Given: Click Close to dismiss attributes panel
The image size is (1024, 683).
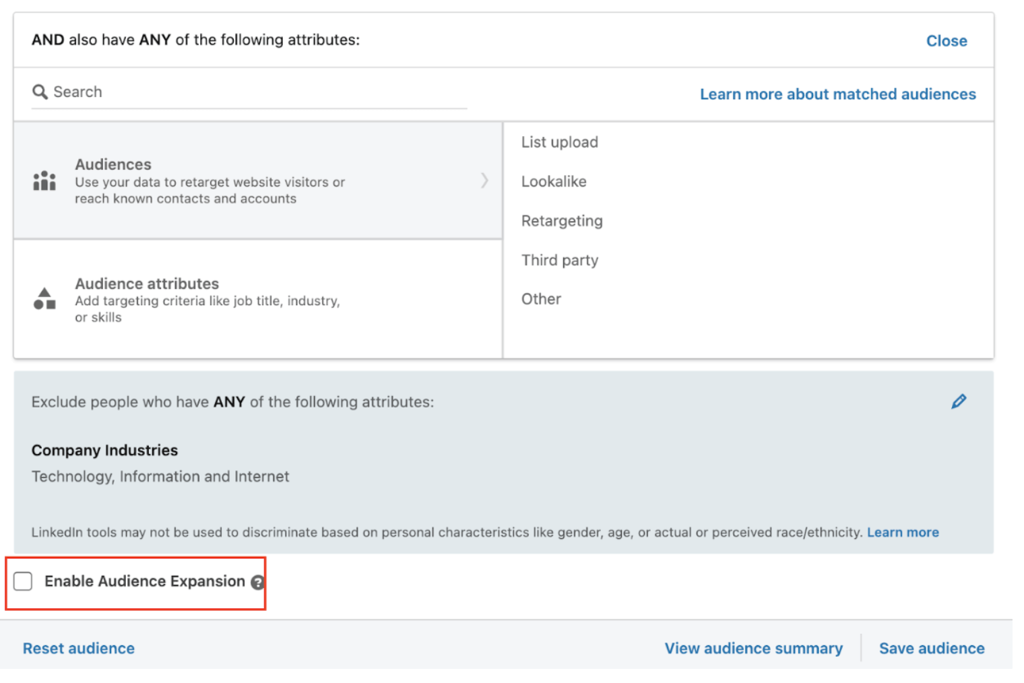Looking at the screenshot, I should pyautogui.click(x=946, y=41).
